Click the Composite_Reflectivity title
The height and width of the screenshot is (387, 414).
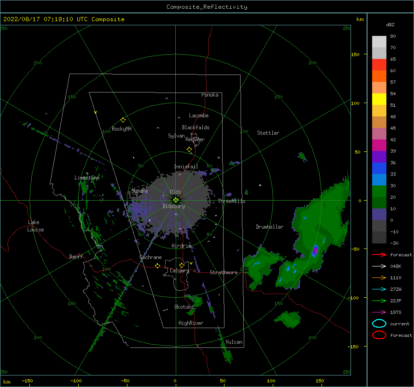coord(207,7)
